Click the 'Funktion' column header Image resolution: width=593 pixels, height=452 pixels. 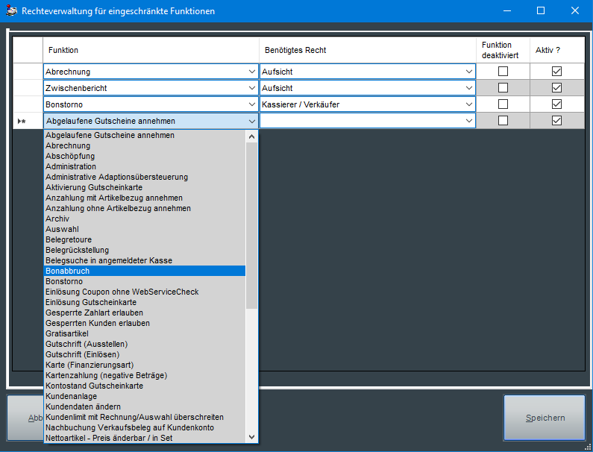pos(149,50)
